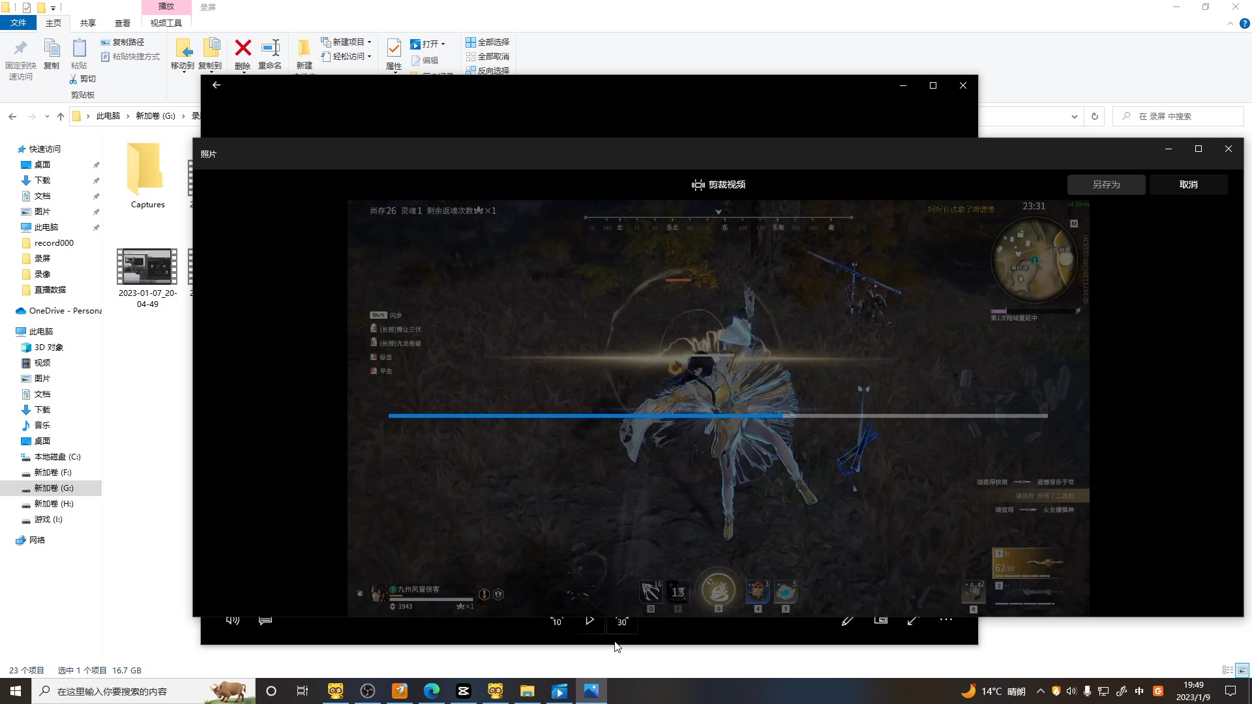This screenshot has height=704, width=1252.
Task: Open the Captures folder
Action: [x=147, y=176]
